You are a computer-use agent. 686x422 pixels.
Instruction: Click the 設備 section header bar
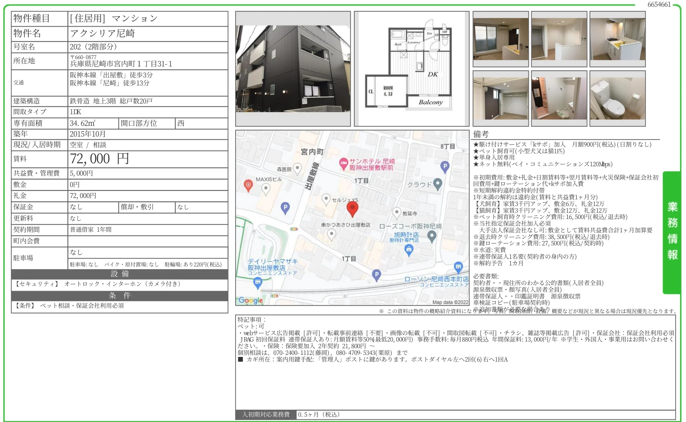[119, 274]
